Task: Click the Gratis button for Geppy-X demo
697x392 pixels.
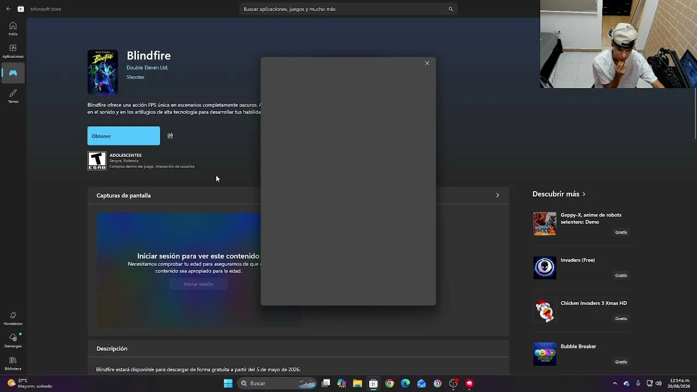Action: (621, 232)
